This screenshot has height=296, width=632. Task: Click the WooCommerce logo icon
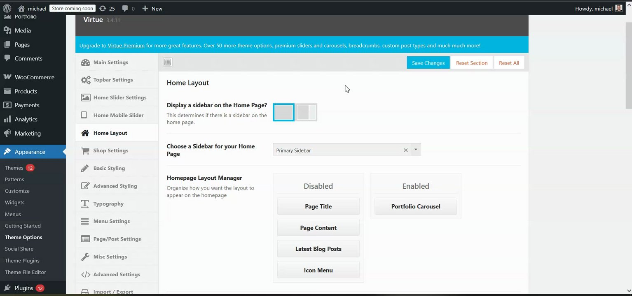click(x=7, y=77)
